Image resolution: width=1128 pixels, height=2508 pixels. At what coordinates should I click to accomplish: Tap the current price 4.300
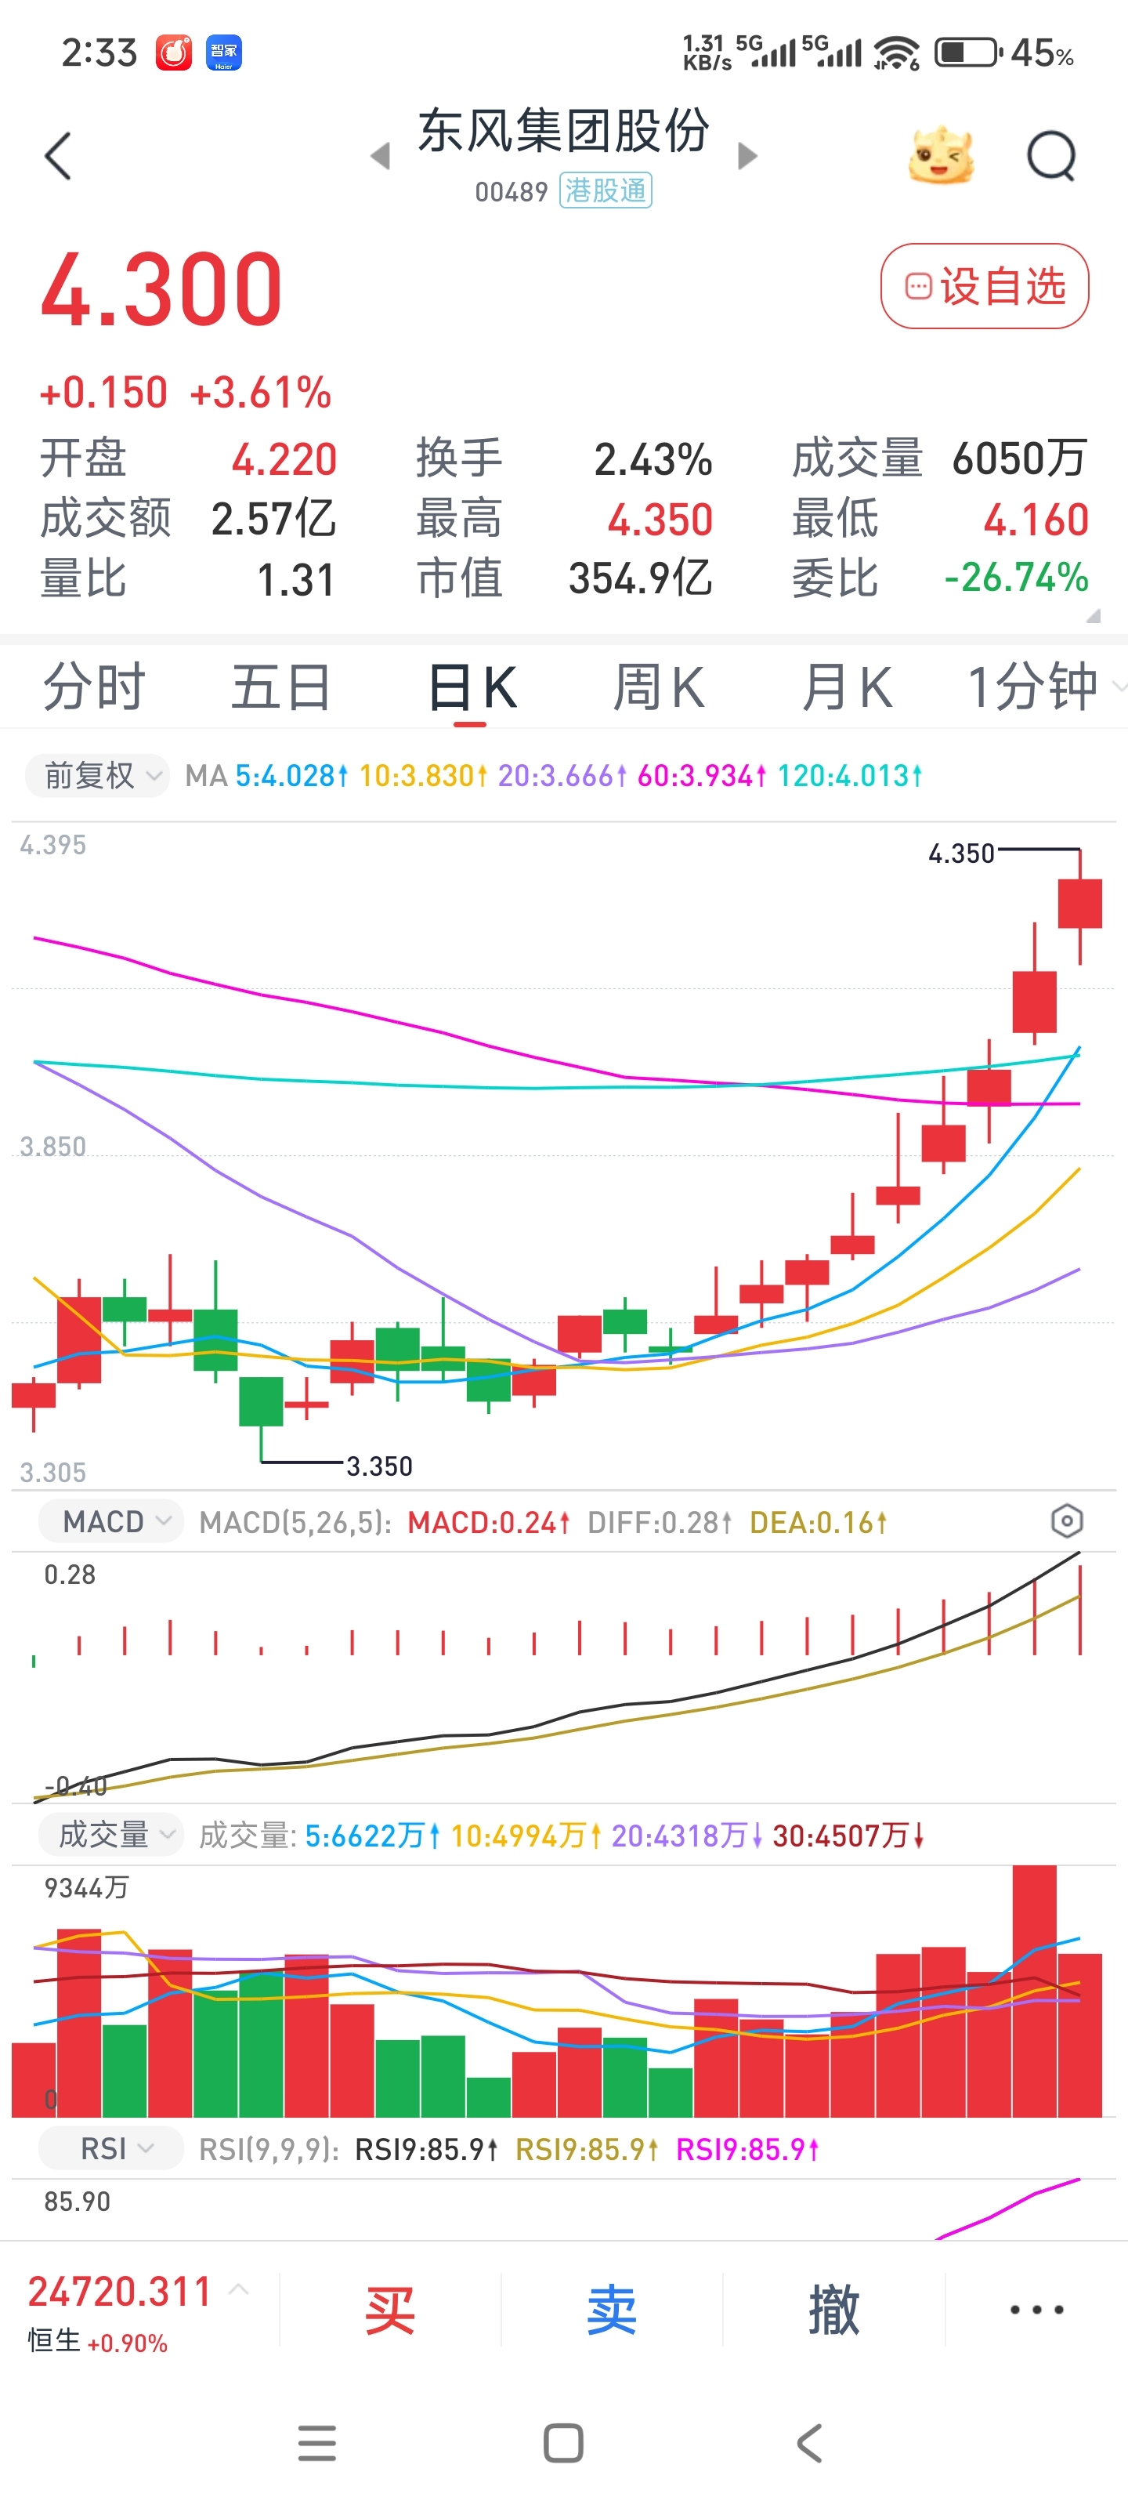161,289
